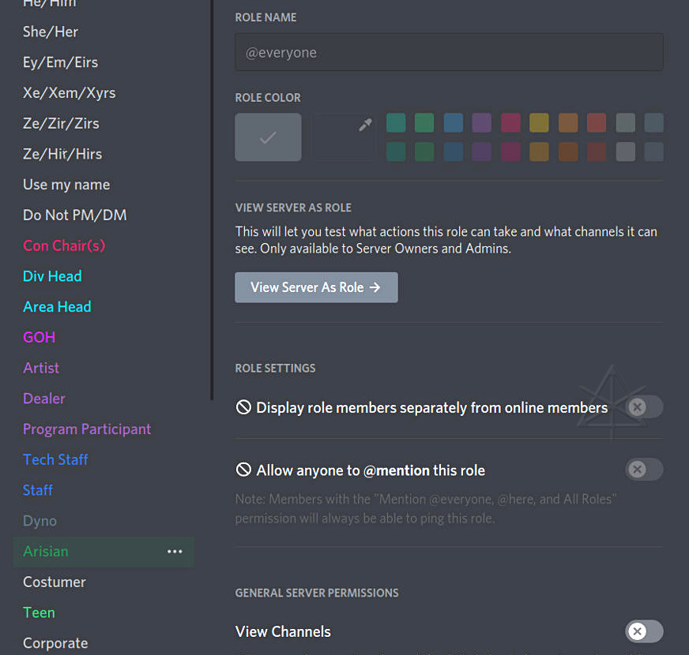Choose the pink color swatch in top row
The image size is (689, 655).
pyautogui.click(x=510, y=122)
